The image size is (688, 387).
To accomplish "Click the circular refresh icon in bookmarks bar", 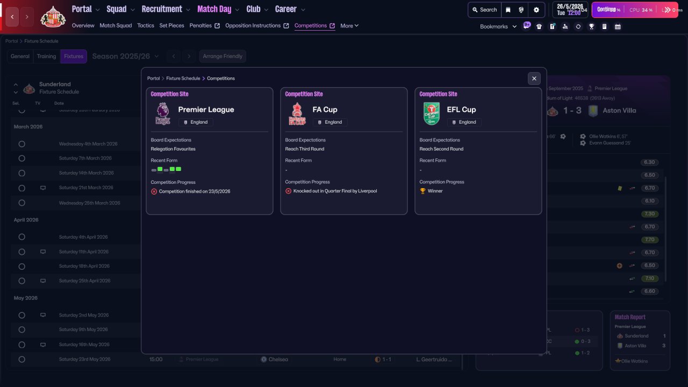I will [x=578, y=26].
